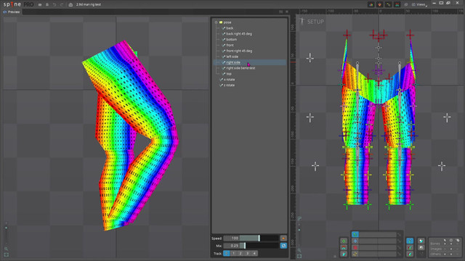Open the Spine logo main menu
Image resolution: width=465 pixels, height=261 pixels.
12,5
